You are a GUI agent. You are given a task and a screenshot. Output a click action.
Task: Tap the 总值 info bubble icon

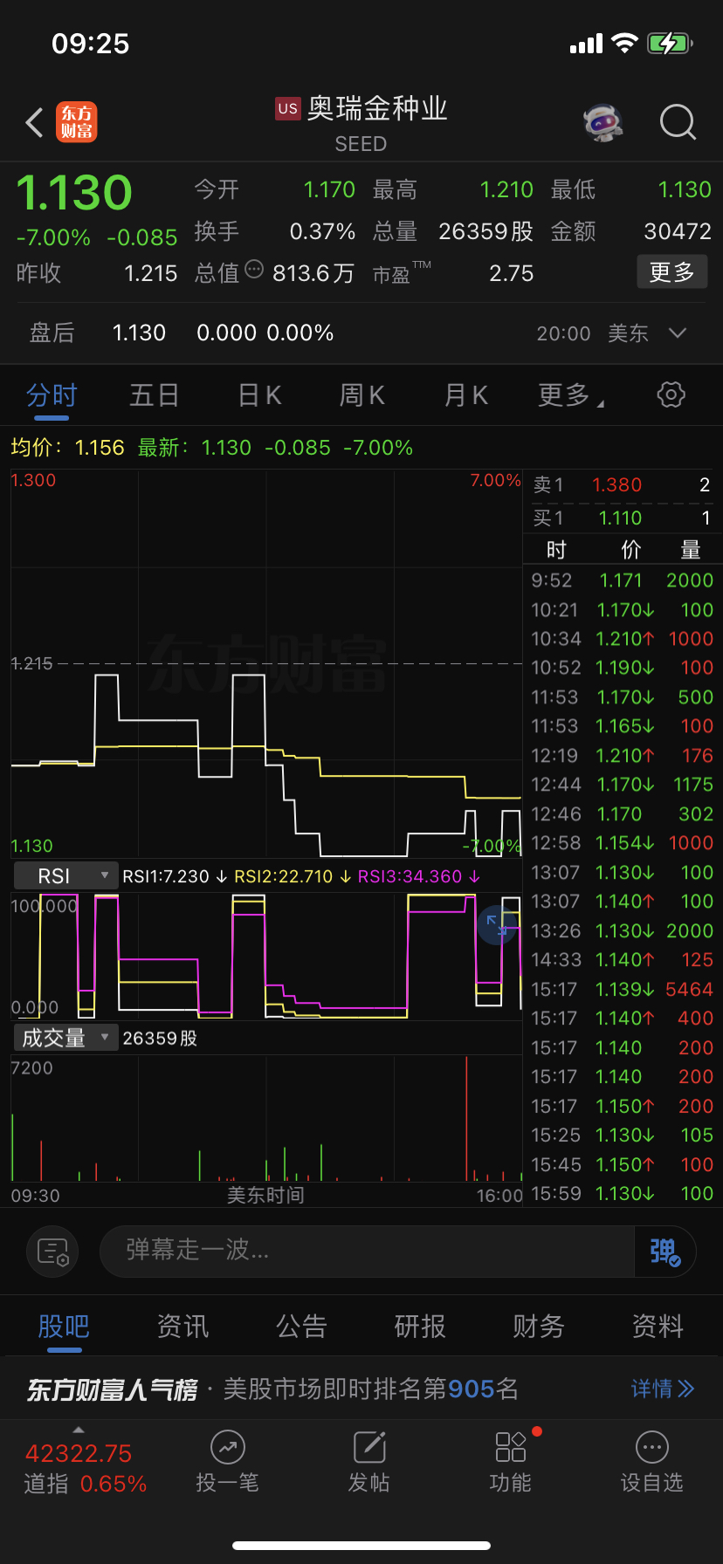[254, 269]
